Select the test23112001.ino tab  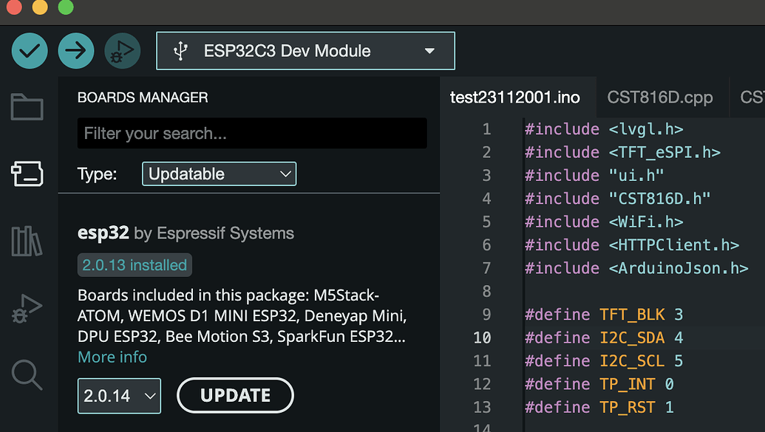[x=515, y=97]
